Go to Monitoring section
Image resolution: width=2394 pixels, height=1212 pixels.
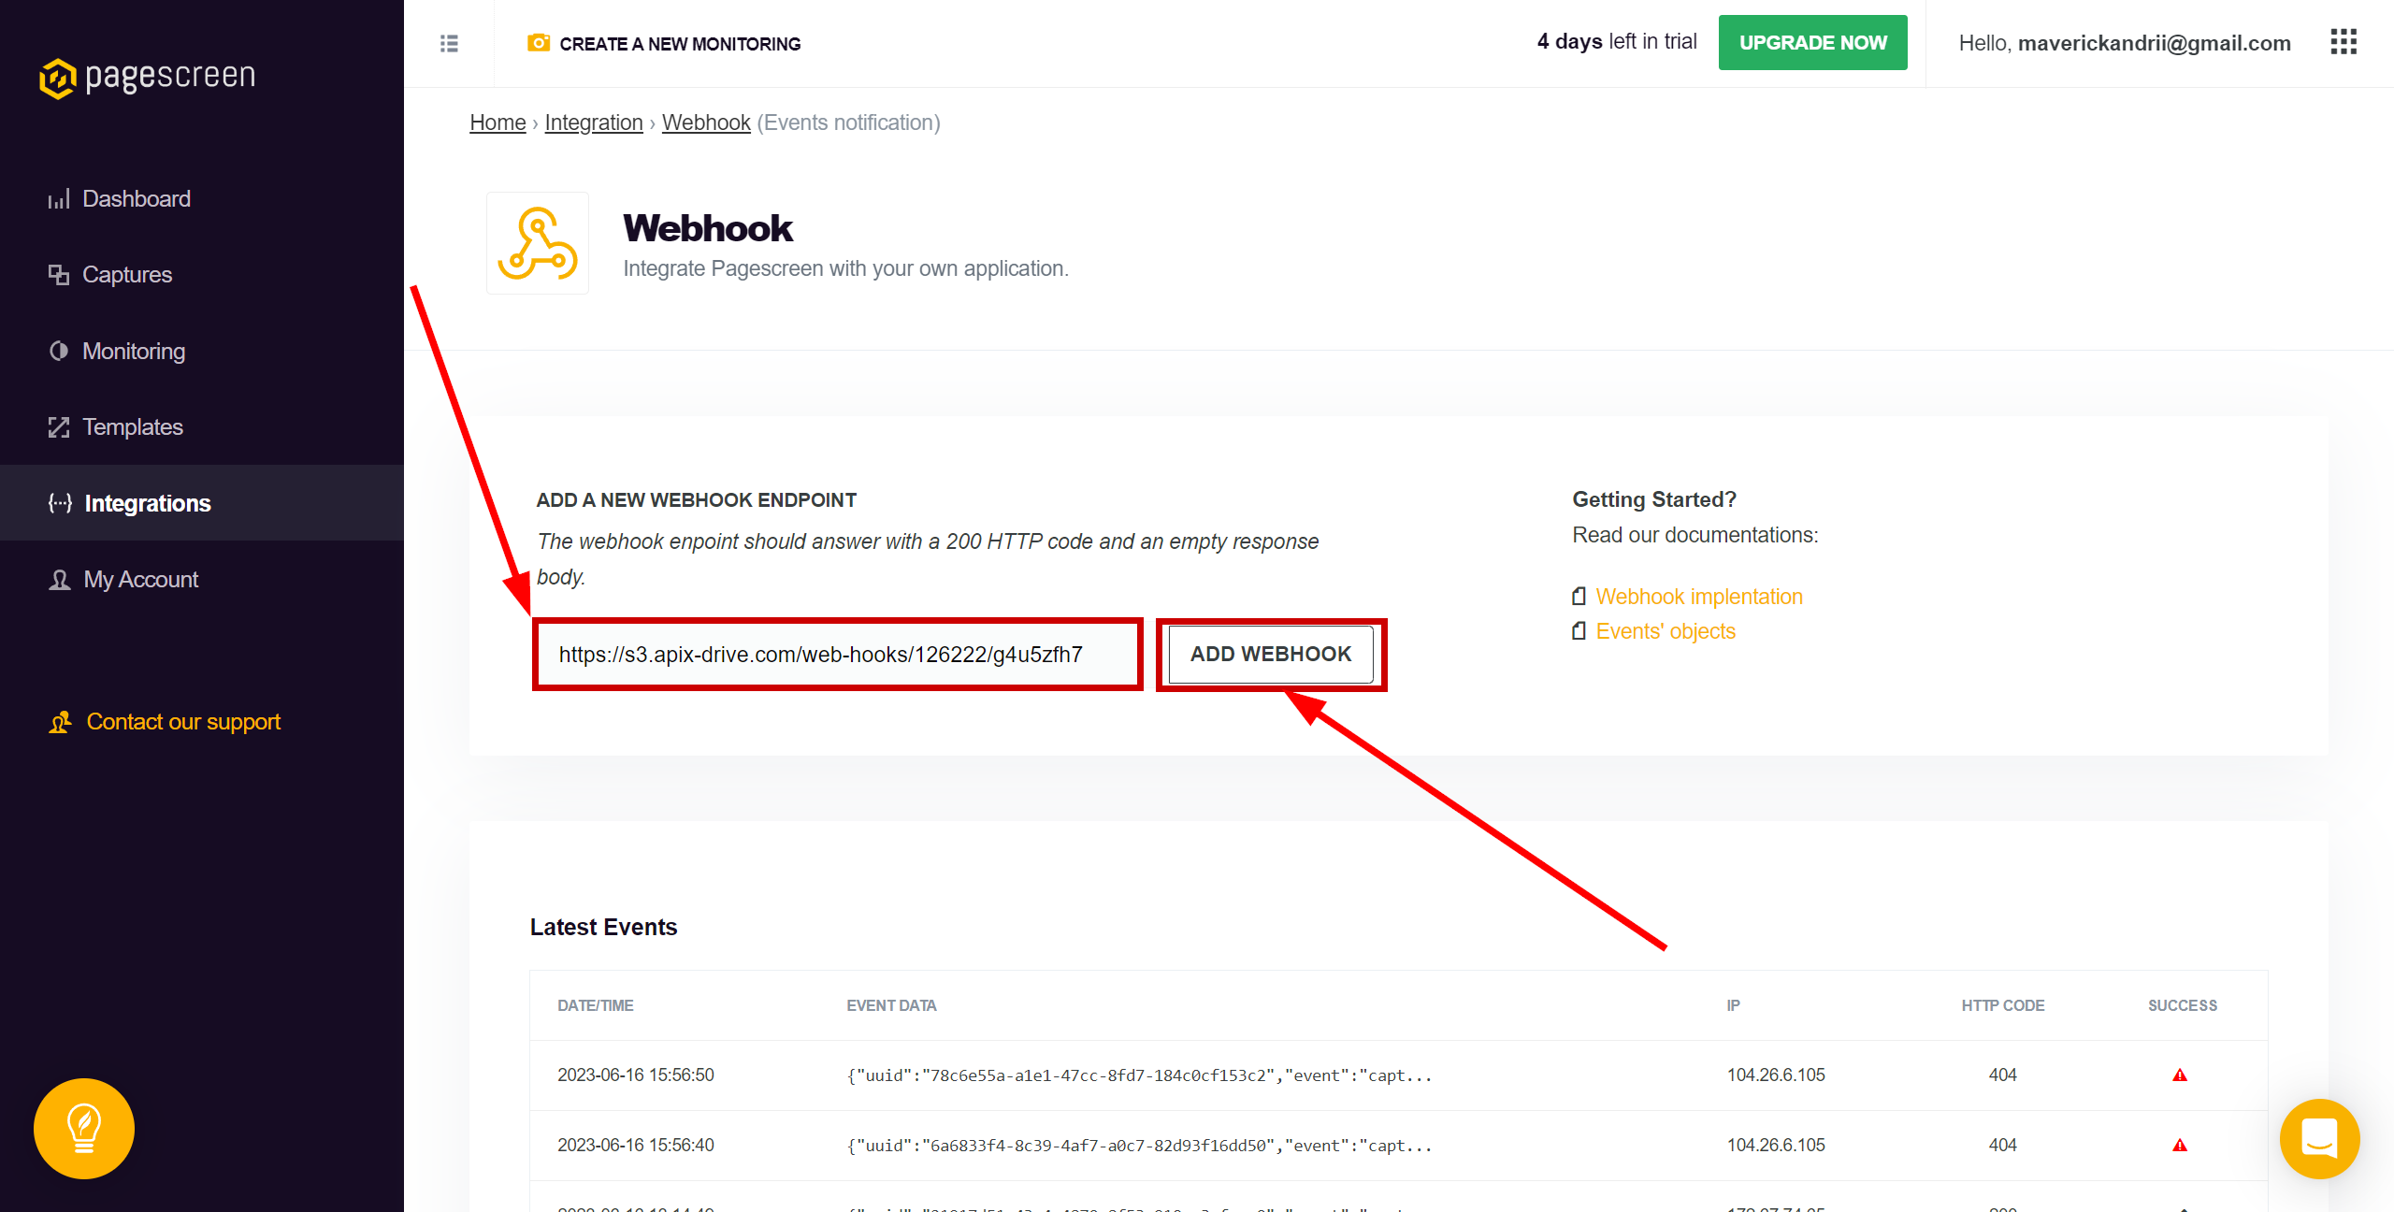pyautogui.click(x=134, y=351)
